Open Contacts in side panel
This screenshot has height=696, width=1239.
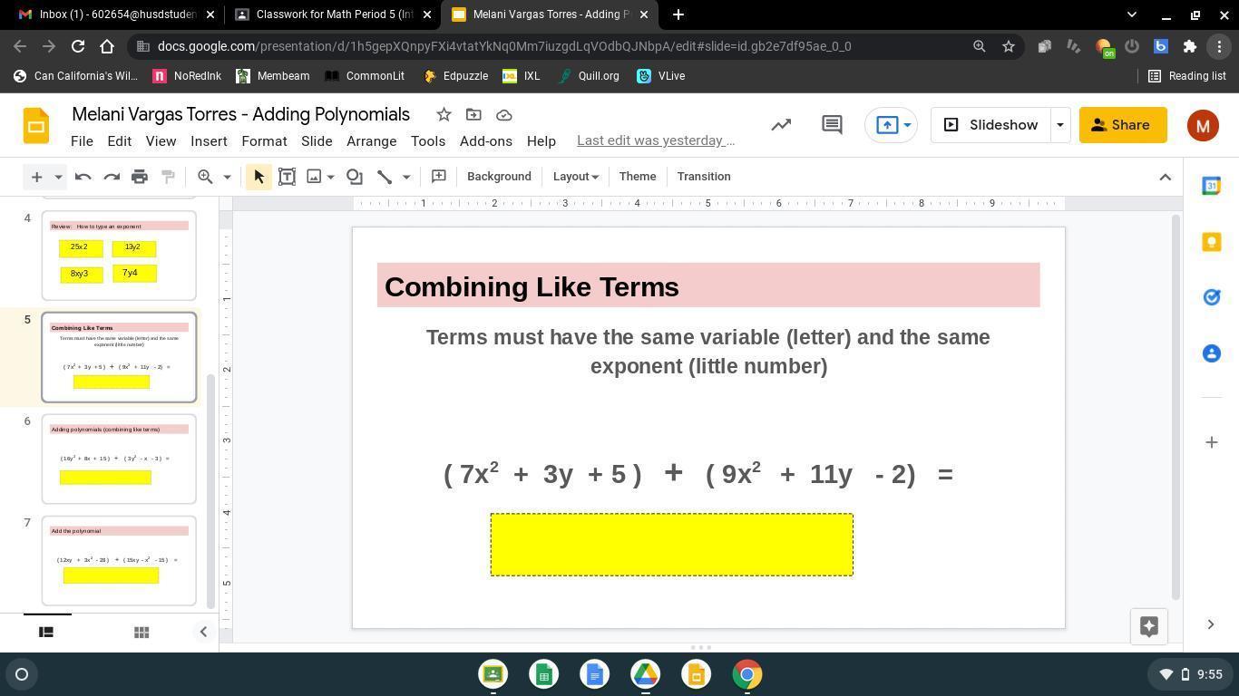tap(1211, 353)
